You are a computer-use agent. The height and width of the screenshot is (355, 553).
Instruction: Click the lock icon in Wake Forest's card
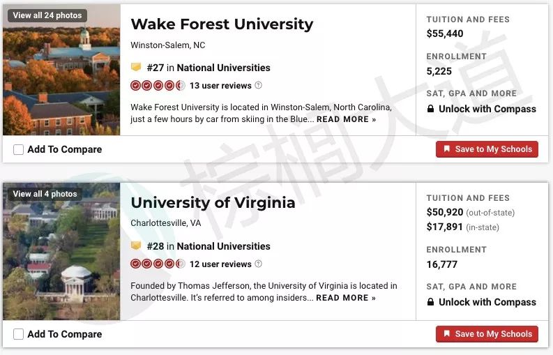coord(430,109)
